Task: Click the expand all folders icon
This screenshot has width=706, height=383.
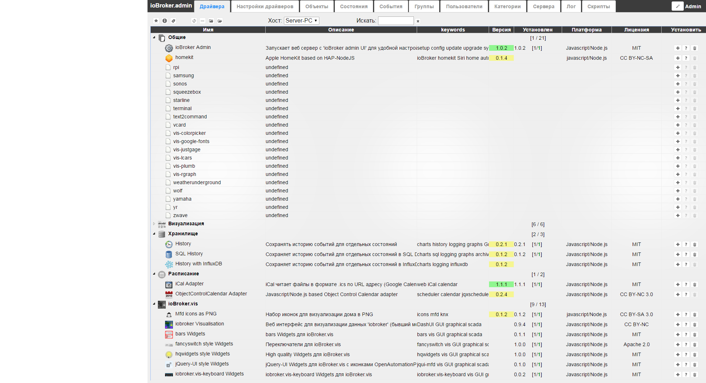Action: [220, 21]
